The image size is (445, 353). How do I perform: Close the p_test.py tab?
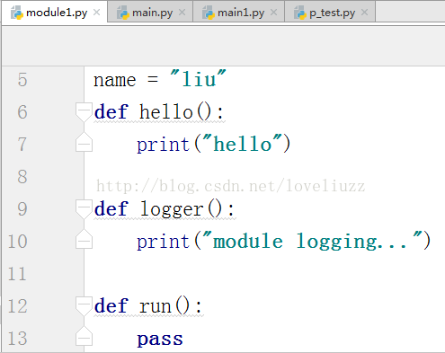[364, 13]
